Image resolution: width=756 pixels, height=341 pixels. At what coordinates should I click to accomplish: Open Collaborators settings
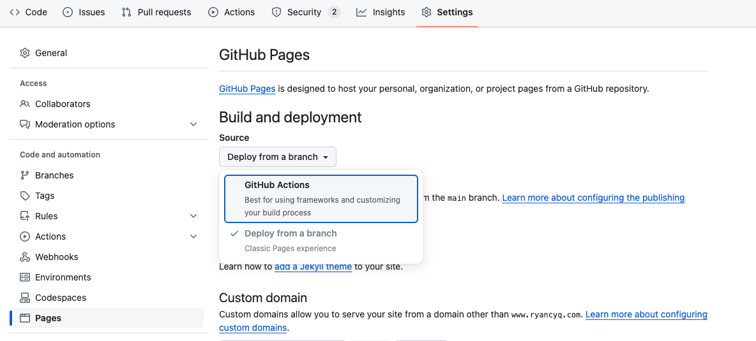click(x=109, y=104)
